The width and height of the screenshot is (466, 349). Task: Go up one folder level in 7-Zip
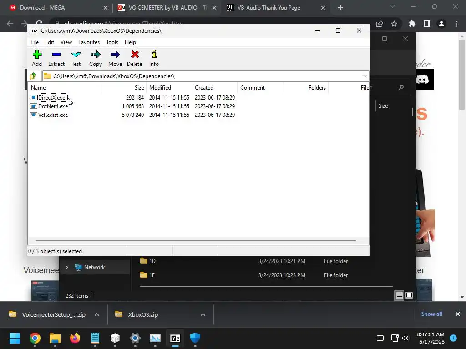[x=33, y=76]
